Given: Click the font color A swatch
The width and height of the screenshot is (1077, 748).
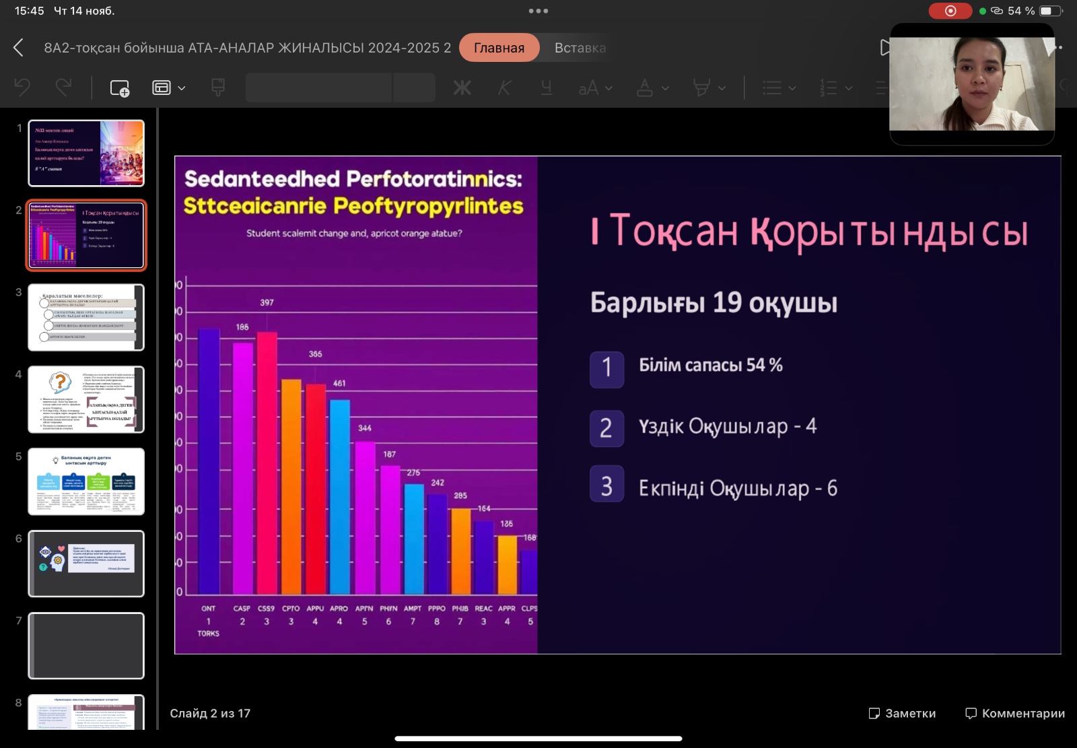Looking at the screenshot, I should pos(645,88).
